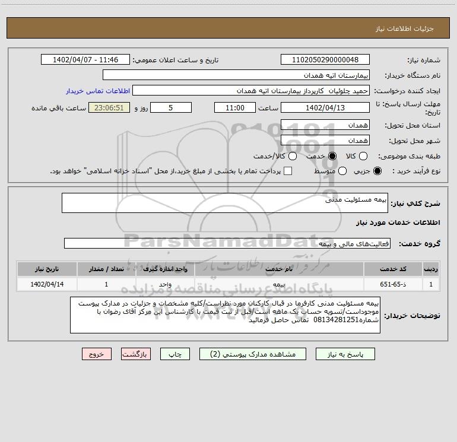Click the شرح کلی نیاز text box

coord(225,203)
